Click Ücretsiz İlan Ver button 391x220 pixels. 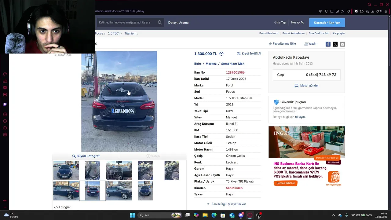click(327, 23)
